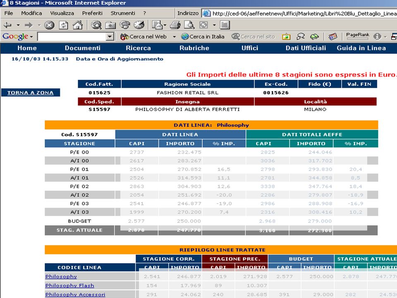Open the File menu
The image size is (397, 298).
[x=9, y=13]
